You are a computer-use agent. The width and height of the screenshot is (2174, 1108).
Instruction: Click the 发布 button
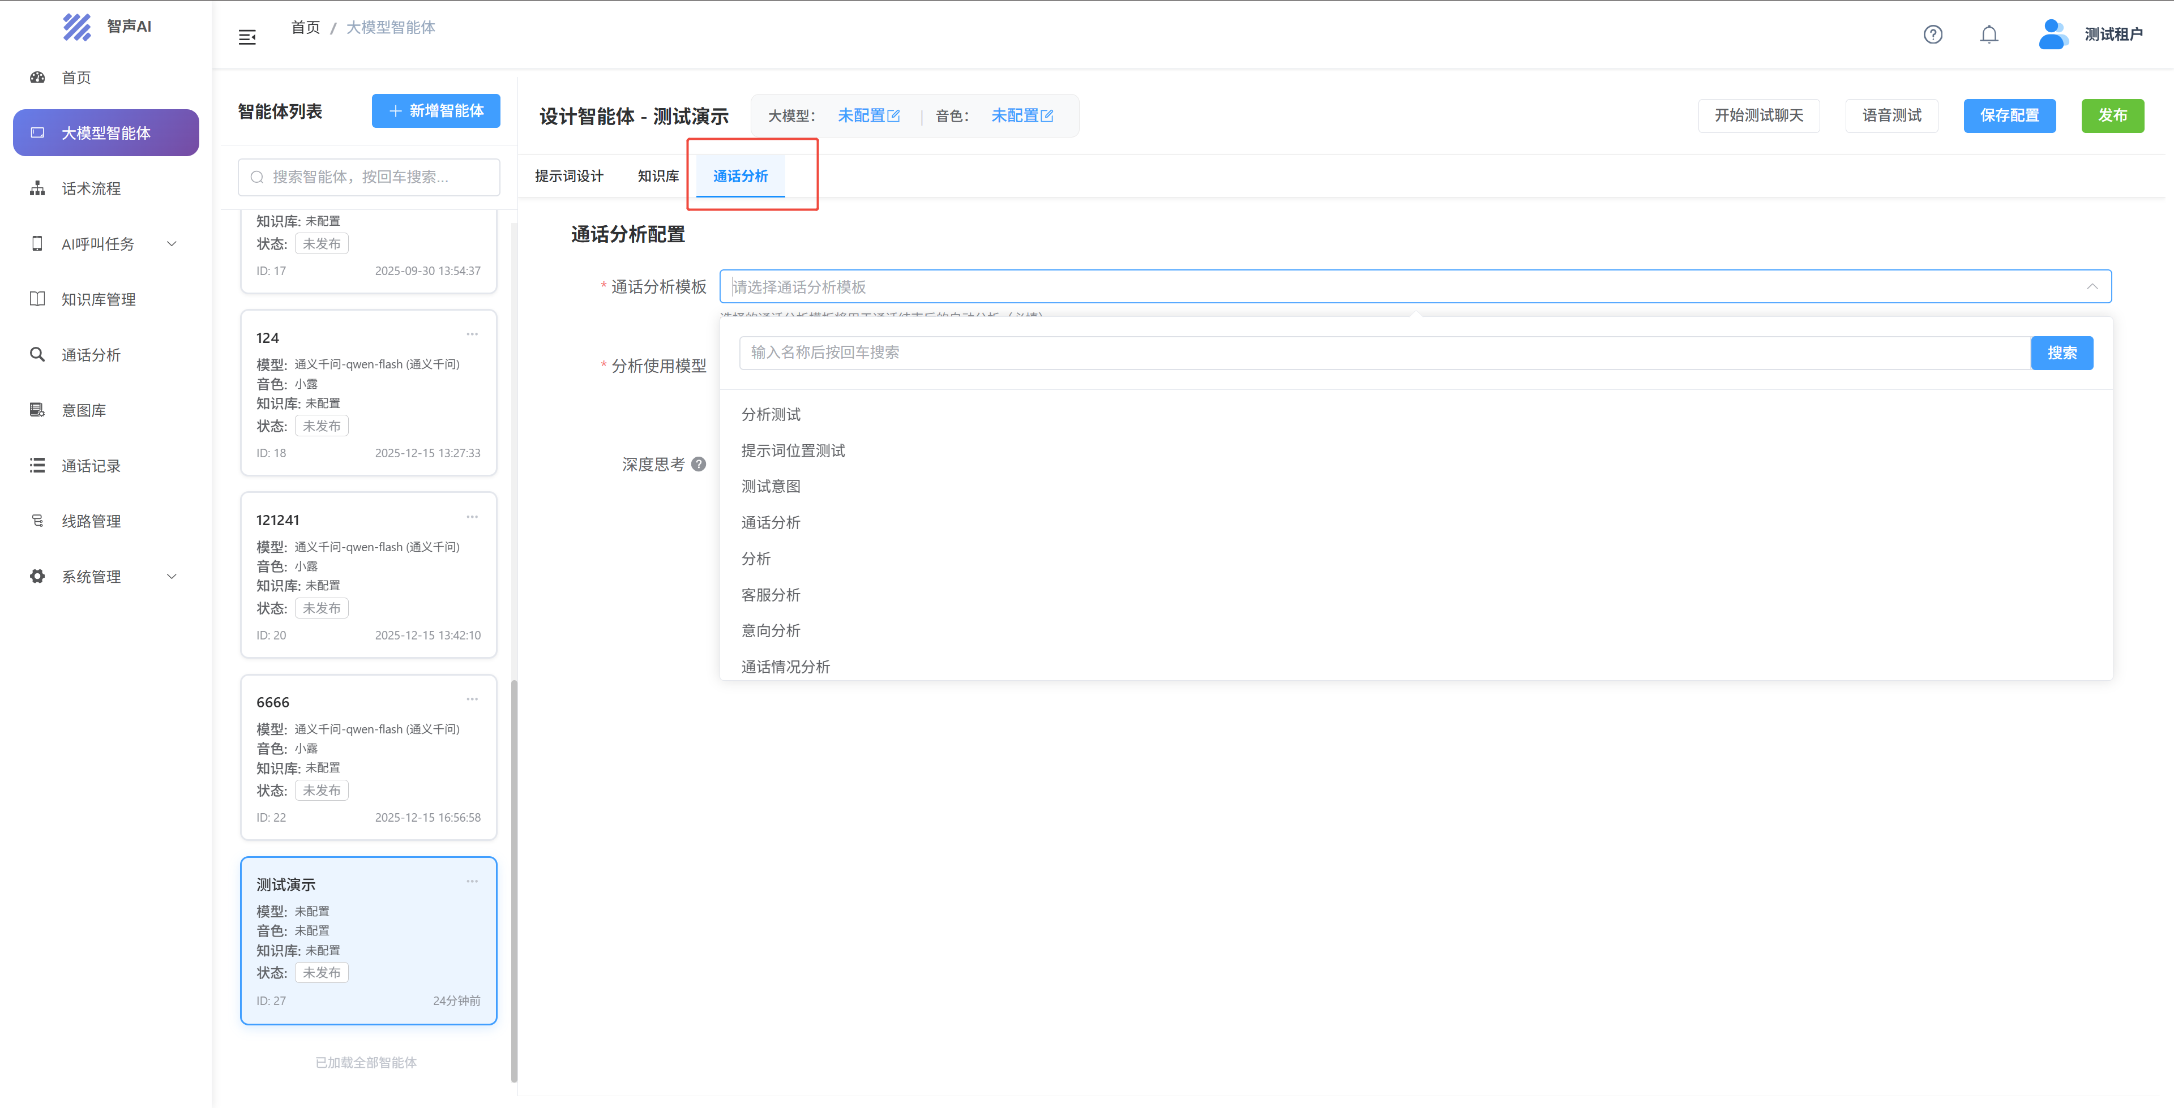click(x=2113, y=115)
